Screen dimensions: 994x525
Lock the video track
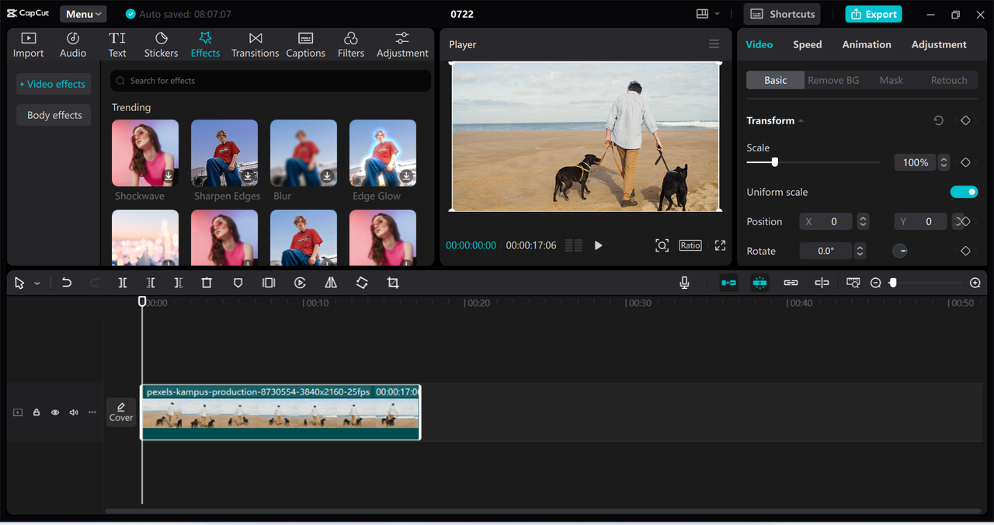coord(36,412)
